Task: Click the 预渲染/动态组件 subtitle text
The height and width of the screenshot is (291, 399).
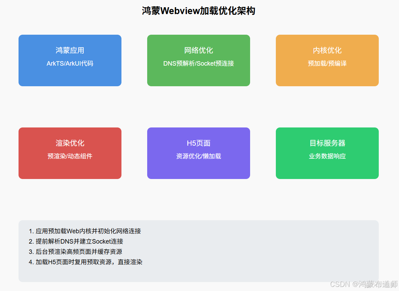Action: [x=70, y=156]
